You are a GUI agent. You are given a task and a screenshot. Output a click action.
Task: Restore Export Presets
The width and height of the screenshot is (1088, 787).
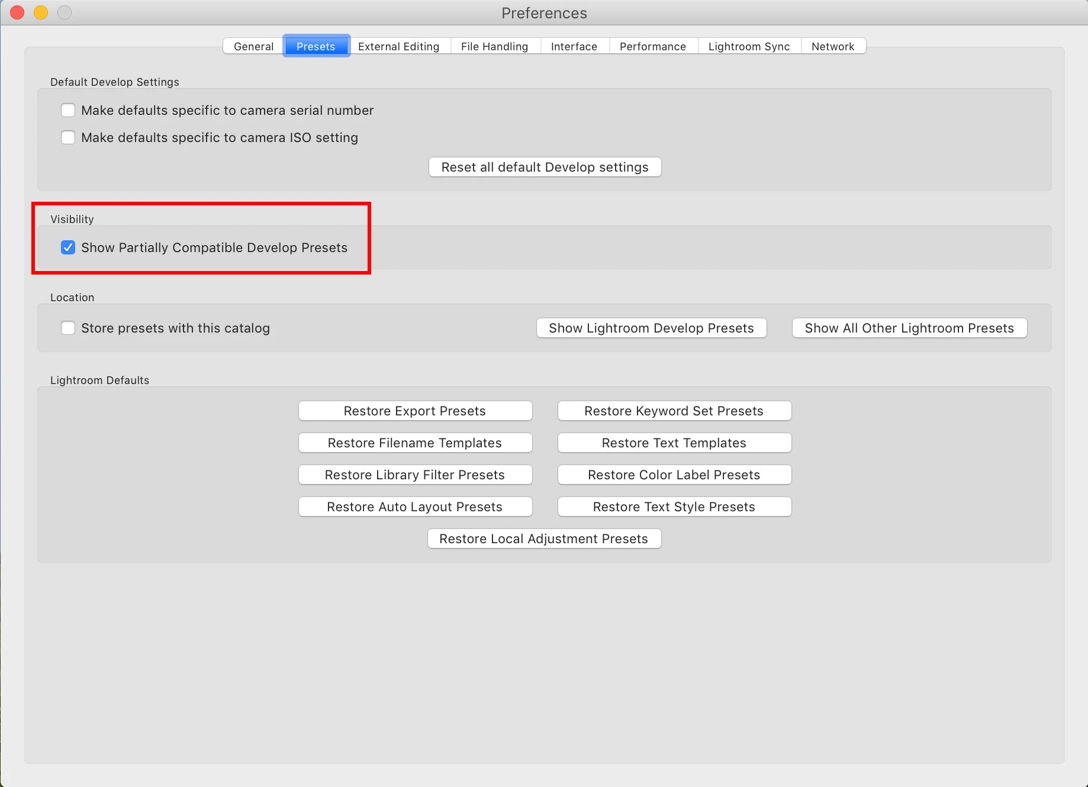click(x=415, y=411)
